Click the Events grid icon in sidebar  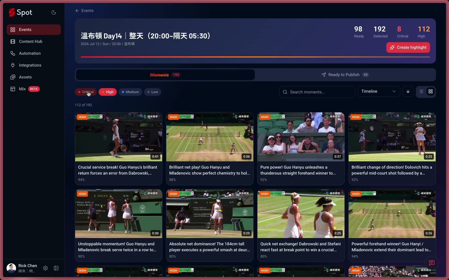[x=13, y=29]
